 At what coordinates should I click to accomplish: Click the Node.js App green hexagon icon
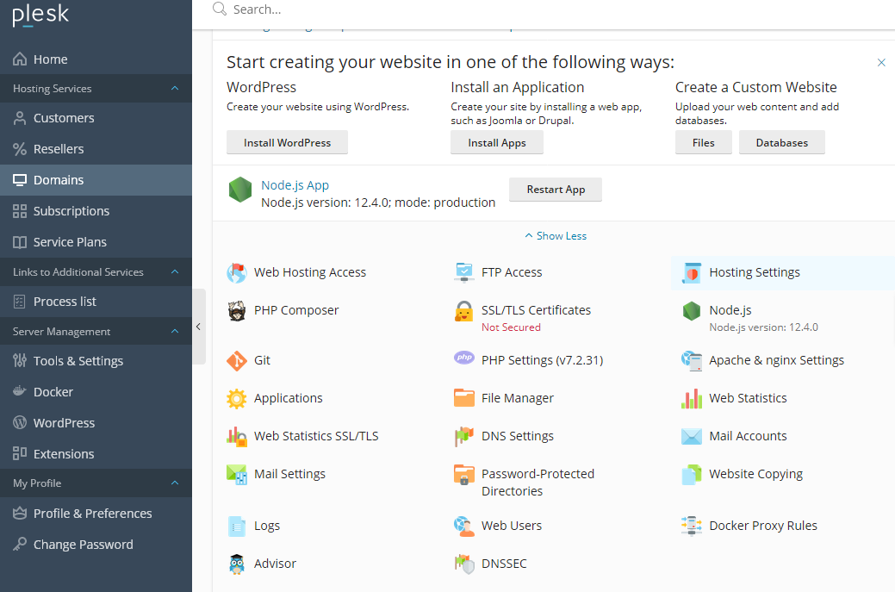coord(239,190)
